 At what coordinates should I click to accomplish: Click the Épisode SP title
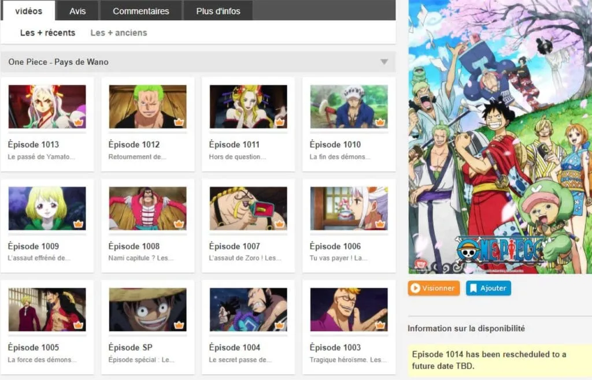point(130,347)
